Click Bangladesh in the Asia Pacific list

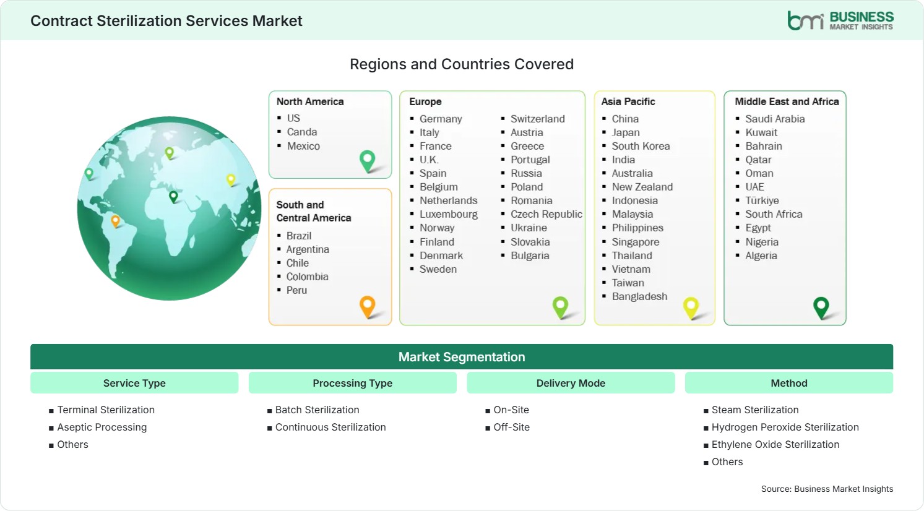(x=639, y=296)
